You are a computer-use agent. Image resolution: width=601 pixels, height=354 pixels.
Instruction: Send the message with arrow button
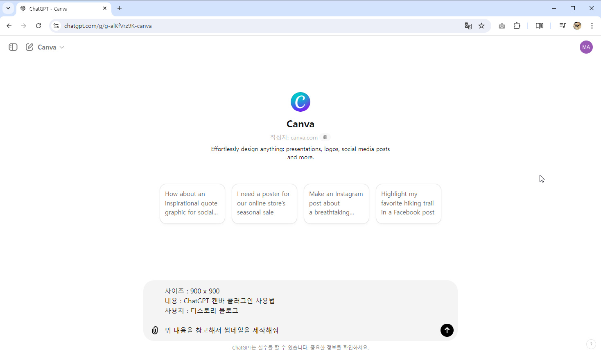pyautogui.click(x=447, y=330)
